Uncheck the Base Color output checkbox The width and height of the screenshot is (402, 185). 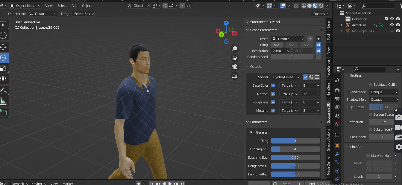point(273,85)
